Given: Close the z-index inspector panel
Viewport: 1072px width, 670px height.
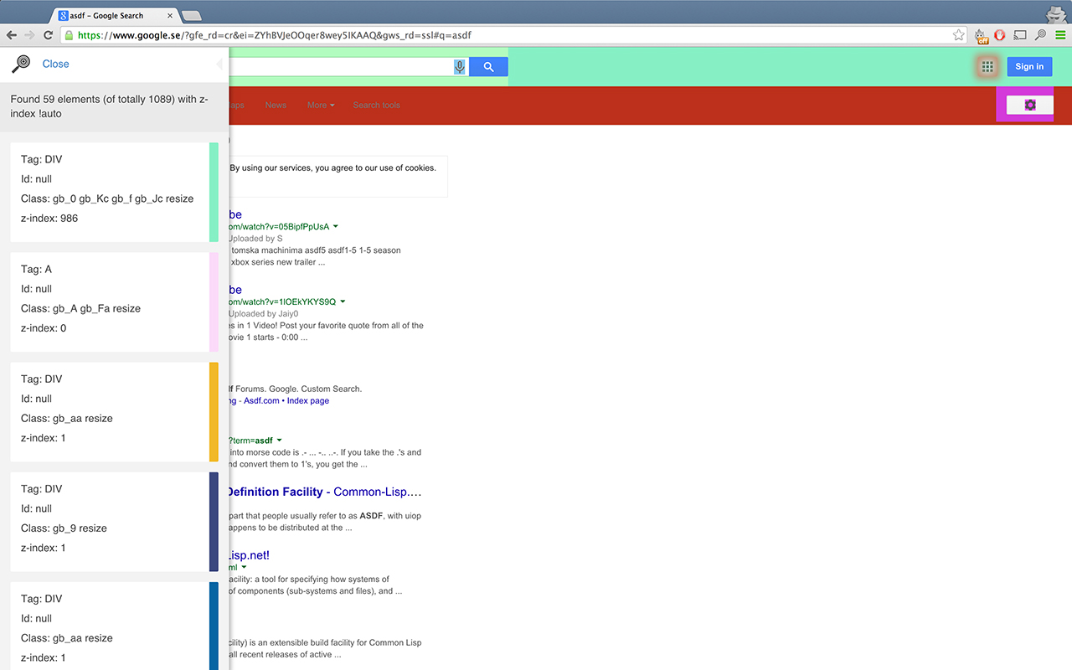Looking at the screenshot, I should click(55, 64).
